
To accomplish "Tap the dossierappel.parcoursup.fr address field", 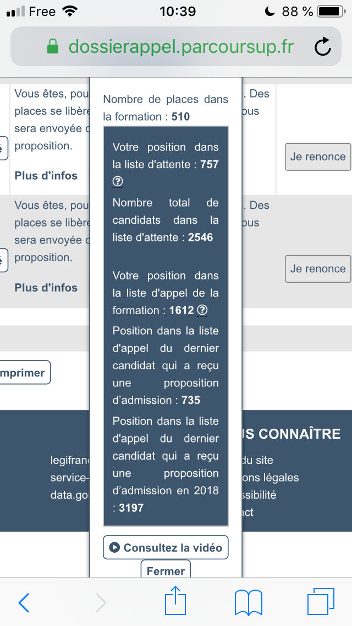I will tap(182, 47).
